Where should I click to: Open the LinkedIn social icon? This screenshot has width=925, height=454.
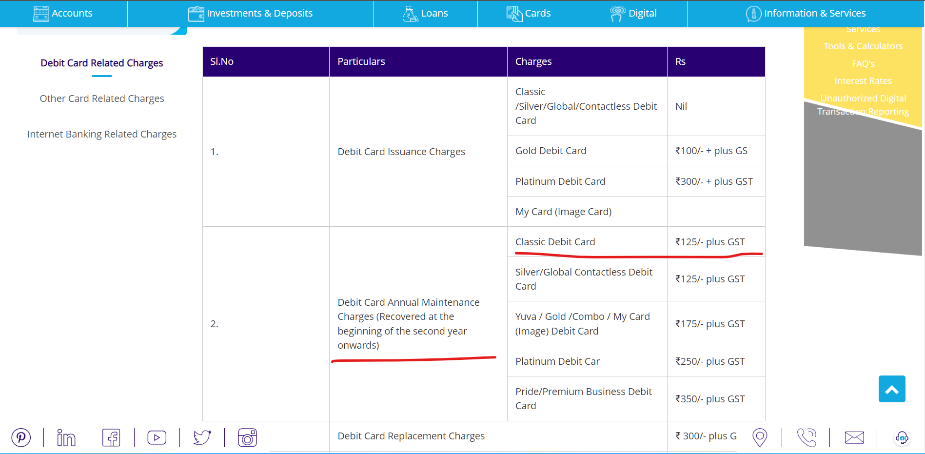66,437
